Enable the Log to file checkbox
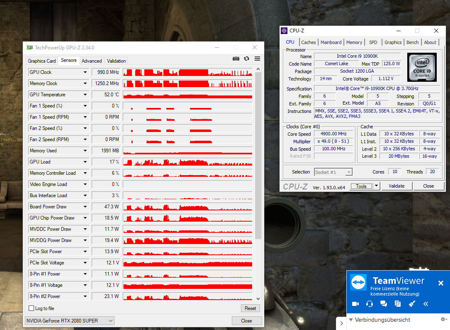450x330 pixels. [x=32, y=308]
